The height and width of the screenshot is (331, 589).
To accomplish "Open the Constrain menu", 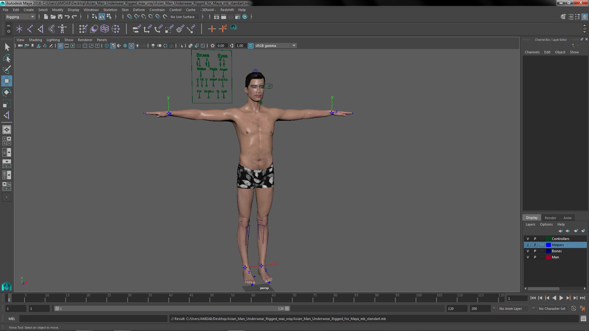I will pos(157,10).
